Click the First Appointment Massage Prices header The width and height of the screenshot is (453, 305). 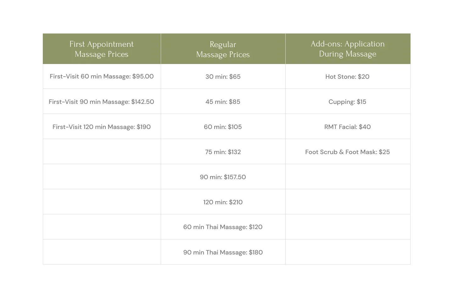coord(102,49)
